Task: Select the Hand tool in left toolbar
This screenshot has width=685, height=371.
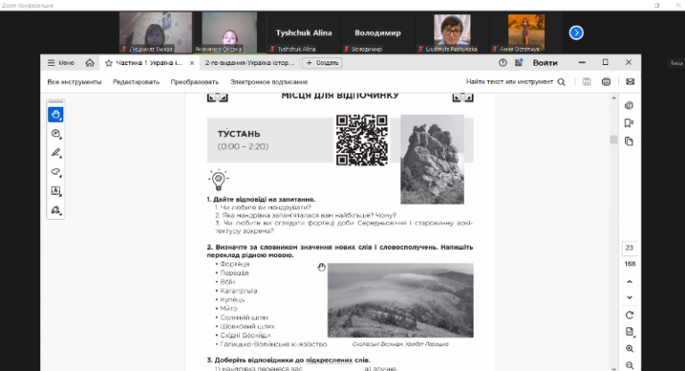Action: pos(55,115)
